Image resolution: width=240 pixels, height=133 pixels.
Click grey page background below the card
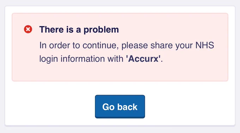point(120,130)
